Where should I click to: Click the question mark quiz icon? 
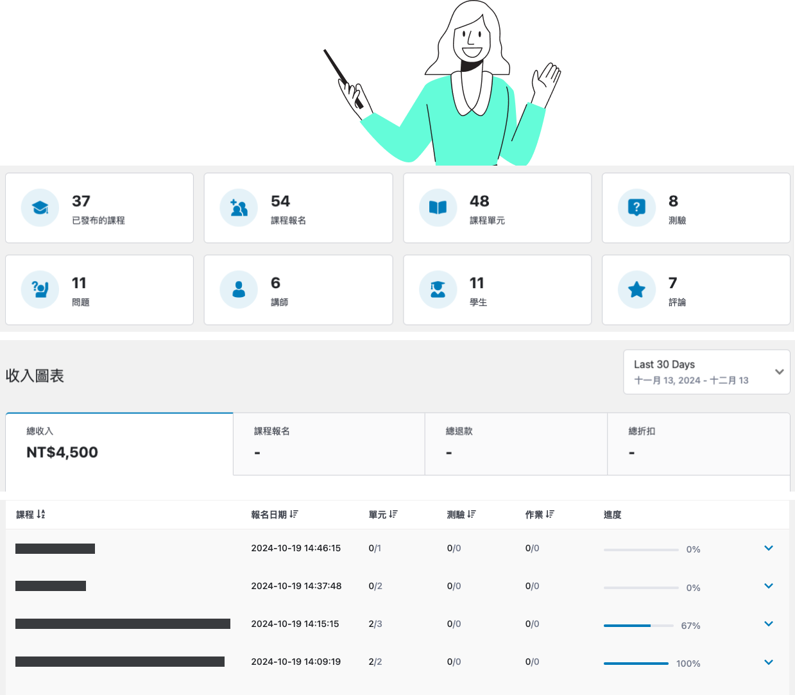pyautogui.click(x=637, y=208)
